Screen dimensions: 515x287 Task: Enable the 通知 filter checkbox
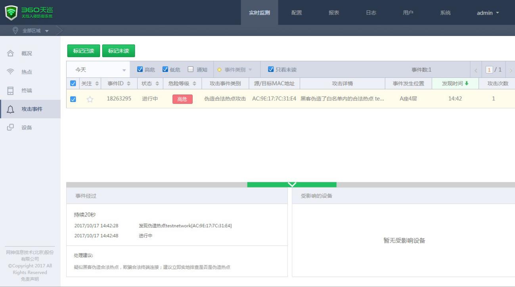point(191,69)
